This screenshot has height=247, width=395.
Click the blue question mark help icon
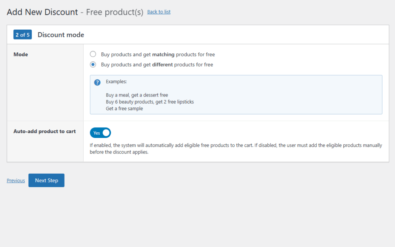pos(97,82)
